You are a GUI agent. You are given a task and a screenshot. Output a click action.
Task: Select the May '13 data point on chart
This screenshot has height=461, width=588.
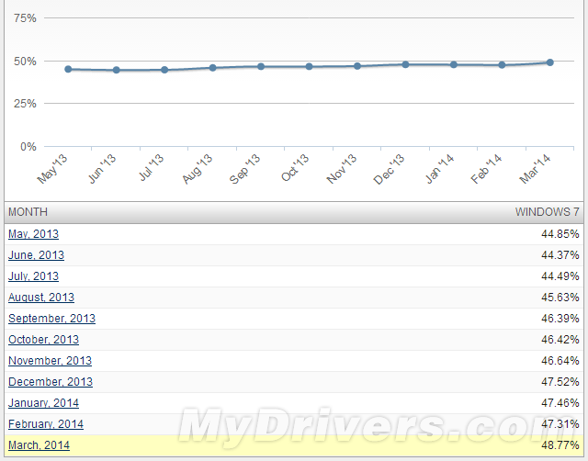click(68, 69)
